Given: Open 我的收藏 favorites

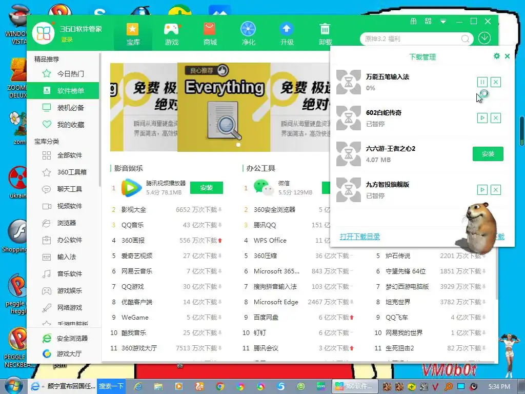Looking at the screenshot, I should click(x=63, y=125).
